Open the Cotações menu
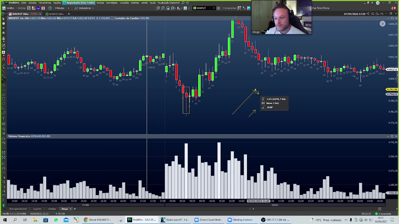Image resolution: width=399 pixels, height=224 pixels. 124,3
